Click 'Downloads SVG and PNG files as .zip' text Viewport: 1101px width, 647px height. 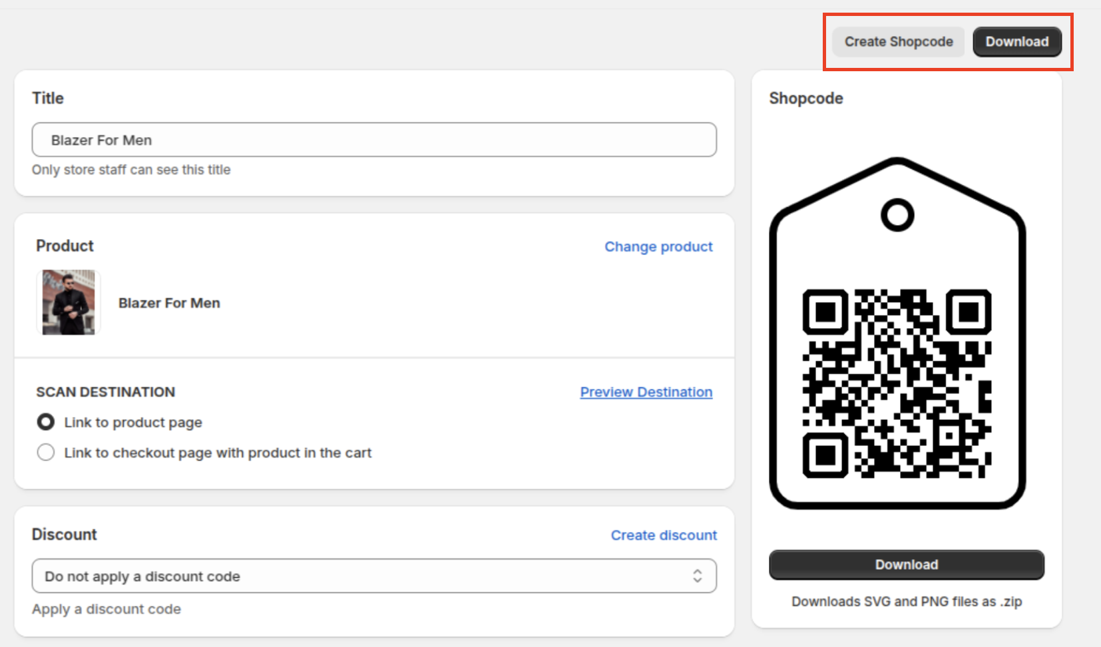(906, 602)
